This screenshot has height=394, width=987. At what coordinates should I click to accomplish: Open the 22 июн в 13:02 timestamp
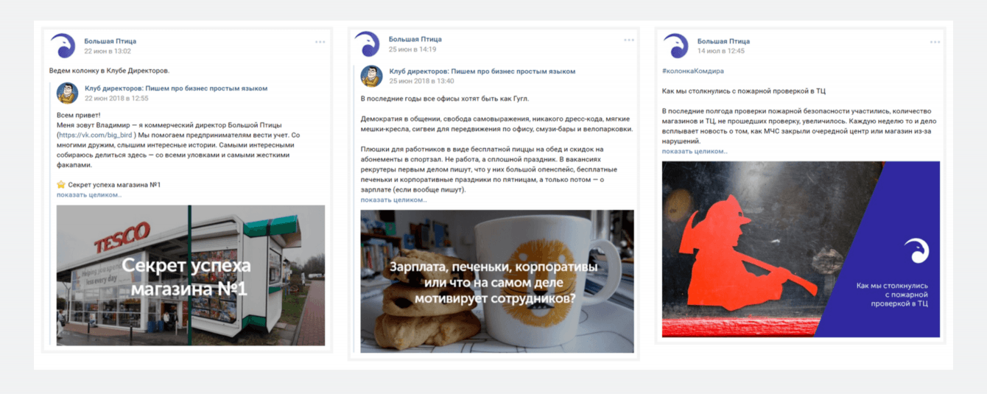pos(108,52)
